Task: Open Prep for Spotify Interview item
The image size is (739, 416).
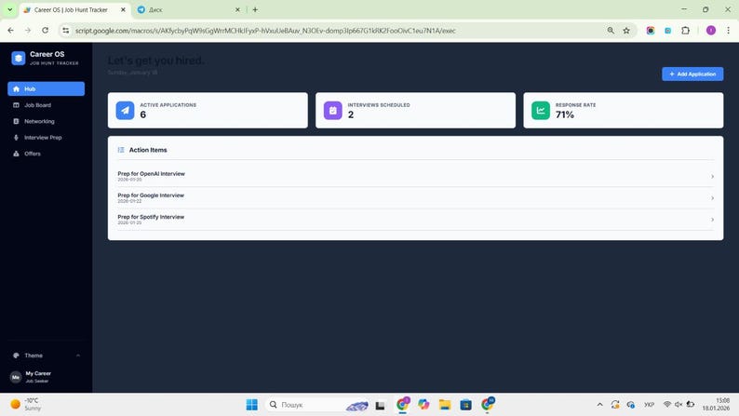Action: [x=415, y=220]
